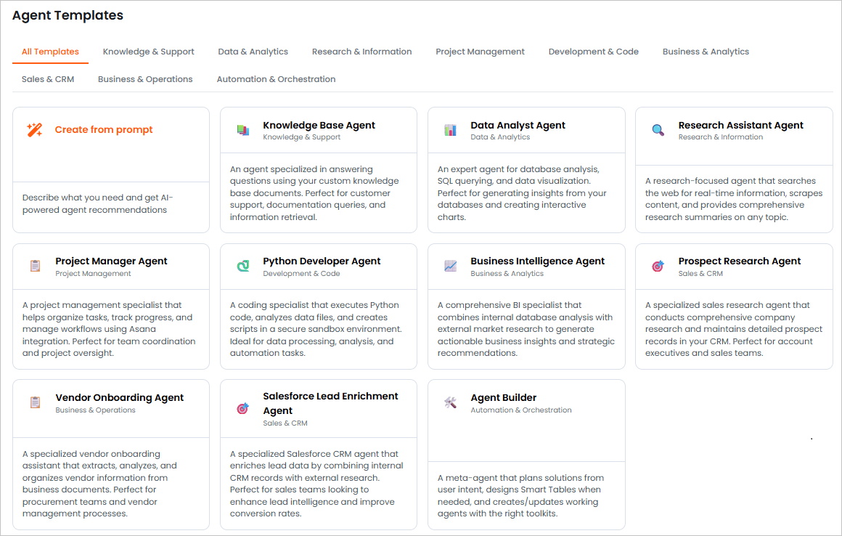This screenshot has height=536, width=842.
Task: Click the Salesforce Lead Enrichment target icon
Action: [x=242, y=409]
